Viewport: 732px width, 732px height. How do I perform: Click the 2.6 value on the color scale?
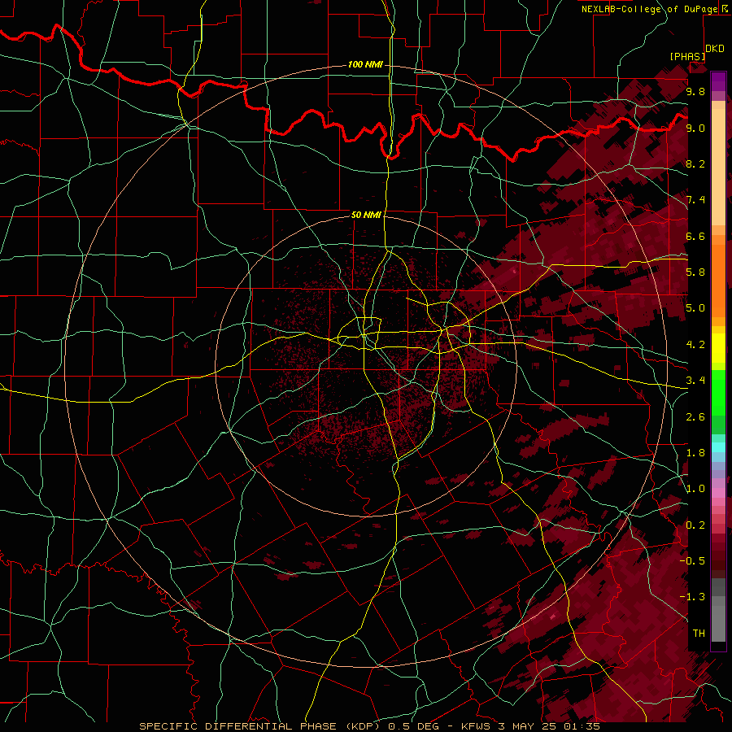click(x=695, y=417)
